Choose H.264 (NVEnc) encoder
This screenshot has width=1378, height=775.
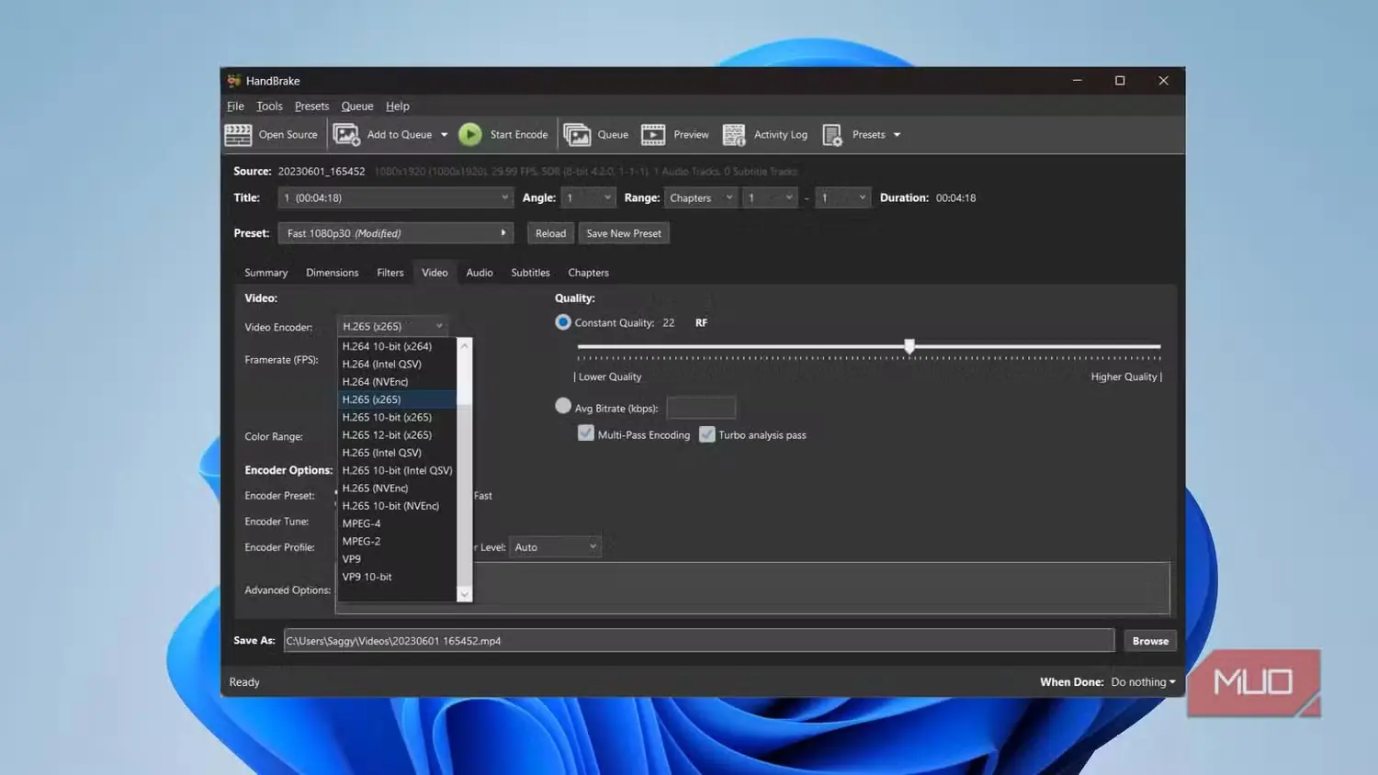(x=397, y=382)
